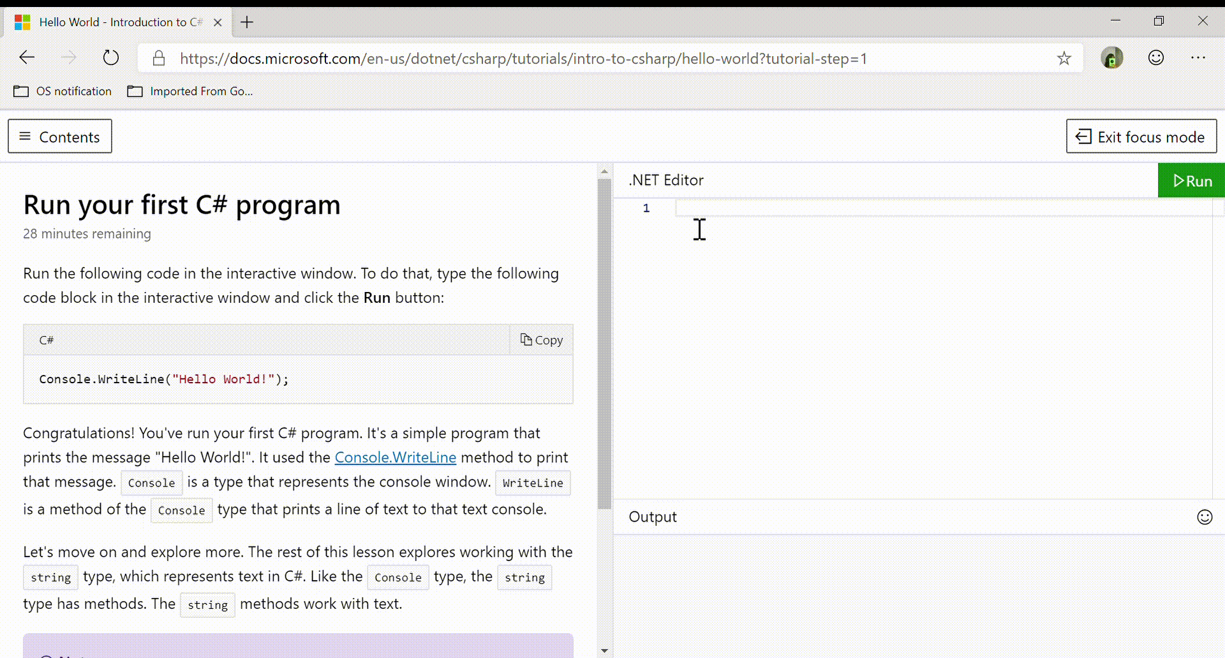Screen dimensions: 1225x658
Task: Click the article vertical scrollbar thumb
Action: click(x=604, y=344)
